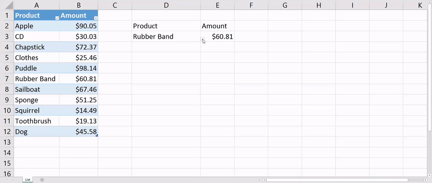Select column K header

pos(419,5)
